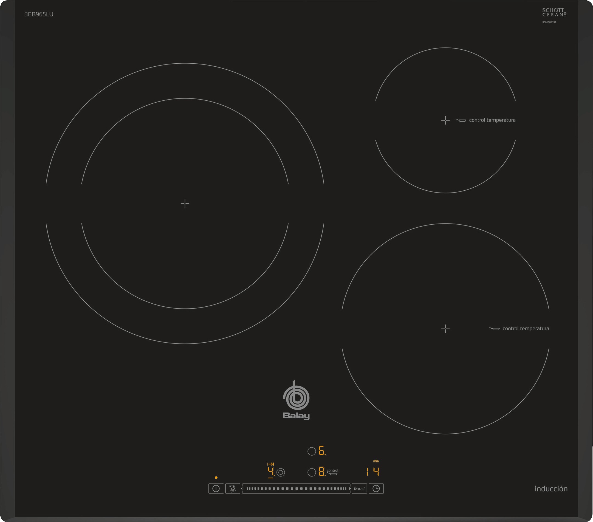Tap the right arrow on the power slider
Screen dimensions: 593x522
[350, 489]
